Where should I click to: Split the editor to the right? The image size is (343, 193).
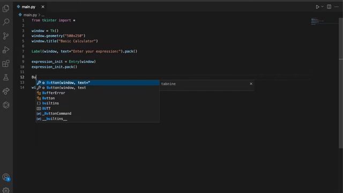(x=329, y=7)
